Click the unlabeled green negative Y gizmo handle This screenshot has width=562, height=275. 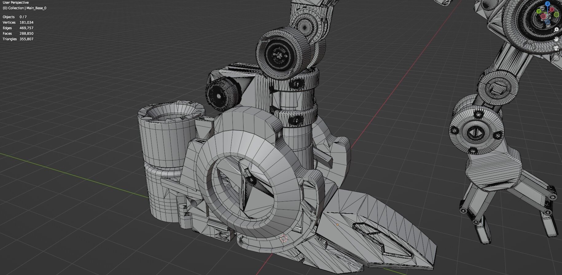(556, 15)
